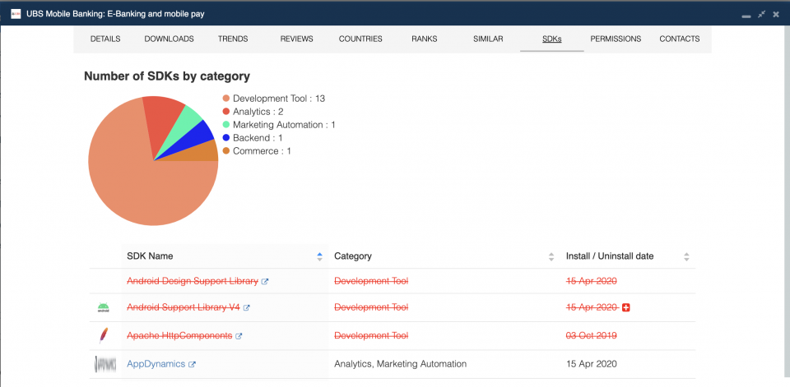Click 'Development Tool : 13' legend label

(x=279, y=99)
